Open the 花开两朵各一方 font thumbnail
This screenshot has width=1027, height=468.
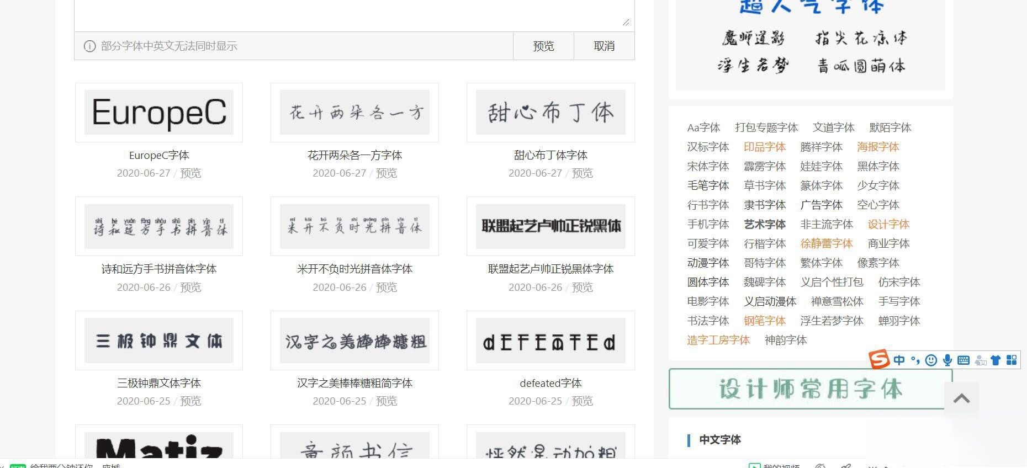[354, 113]
